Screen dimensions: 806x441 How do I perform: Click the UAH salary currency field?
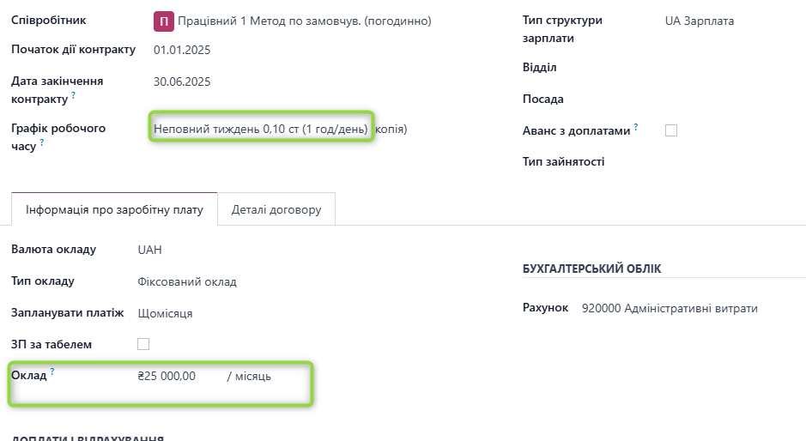pyautogui.click(x=150, y=250)
